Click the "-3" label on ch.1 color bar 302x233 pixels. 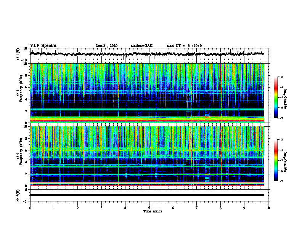pyautogui.click(x=281, y=77)
